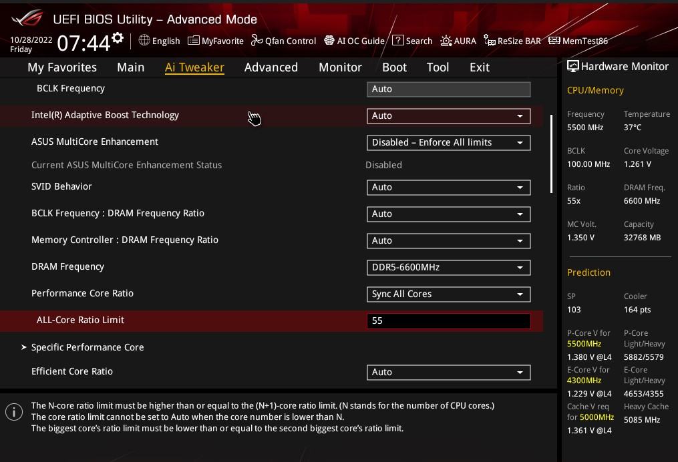Viewport: 678px width, 462px height.
Task: Select the Ai Tweaker tab
Action: [x=194, y=67]
